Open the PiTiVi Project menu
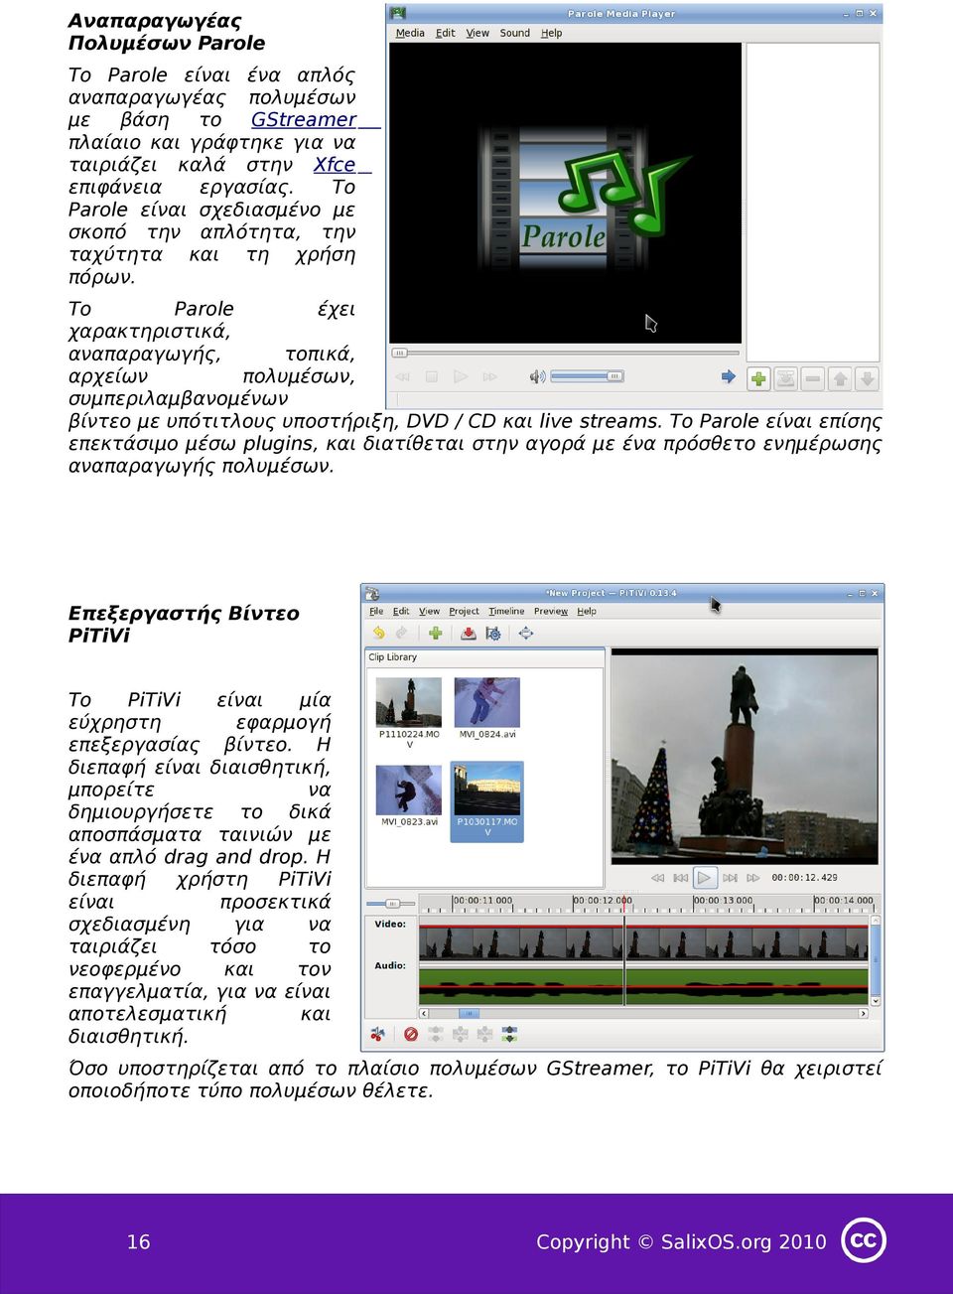 464,611
